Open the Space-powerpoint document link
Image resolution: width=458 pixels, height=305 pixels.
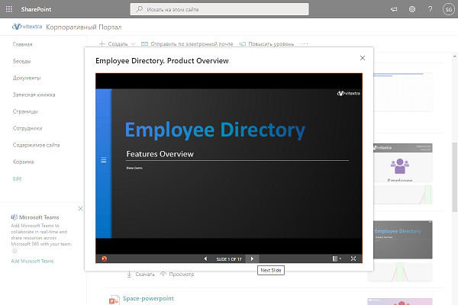coord(148,299)
